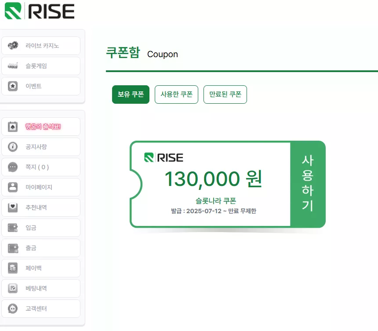Go to 라이브 카지노 menu item
378x331 pixels.
(x=41, y=46)
